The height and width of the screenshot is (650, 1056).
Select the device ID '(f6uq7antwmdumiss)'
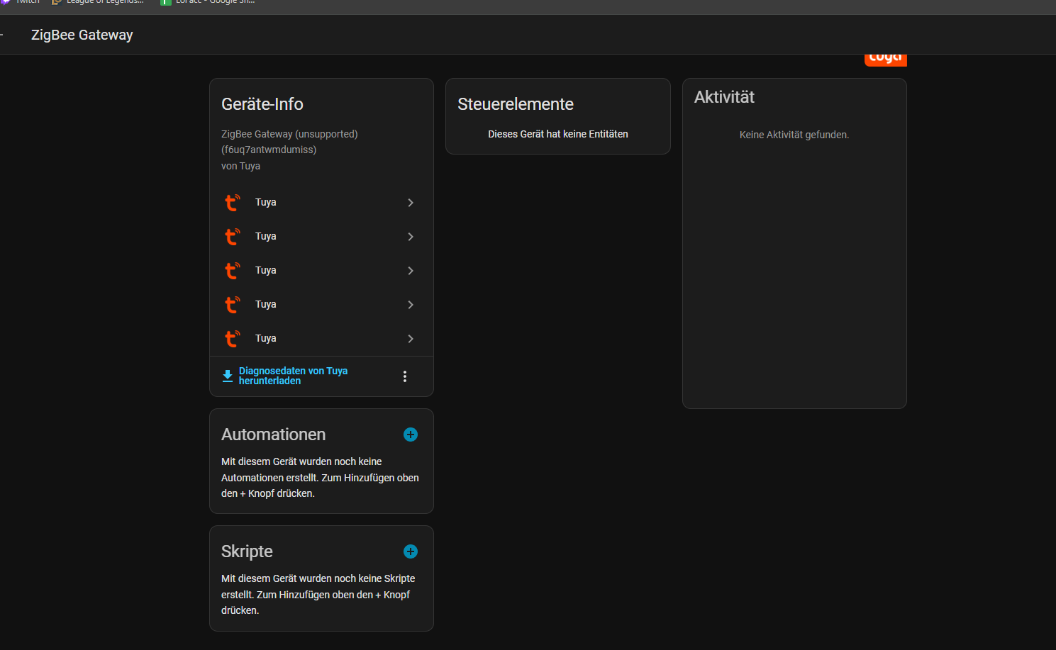click(x=269, y=150)
